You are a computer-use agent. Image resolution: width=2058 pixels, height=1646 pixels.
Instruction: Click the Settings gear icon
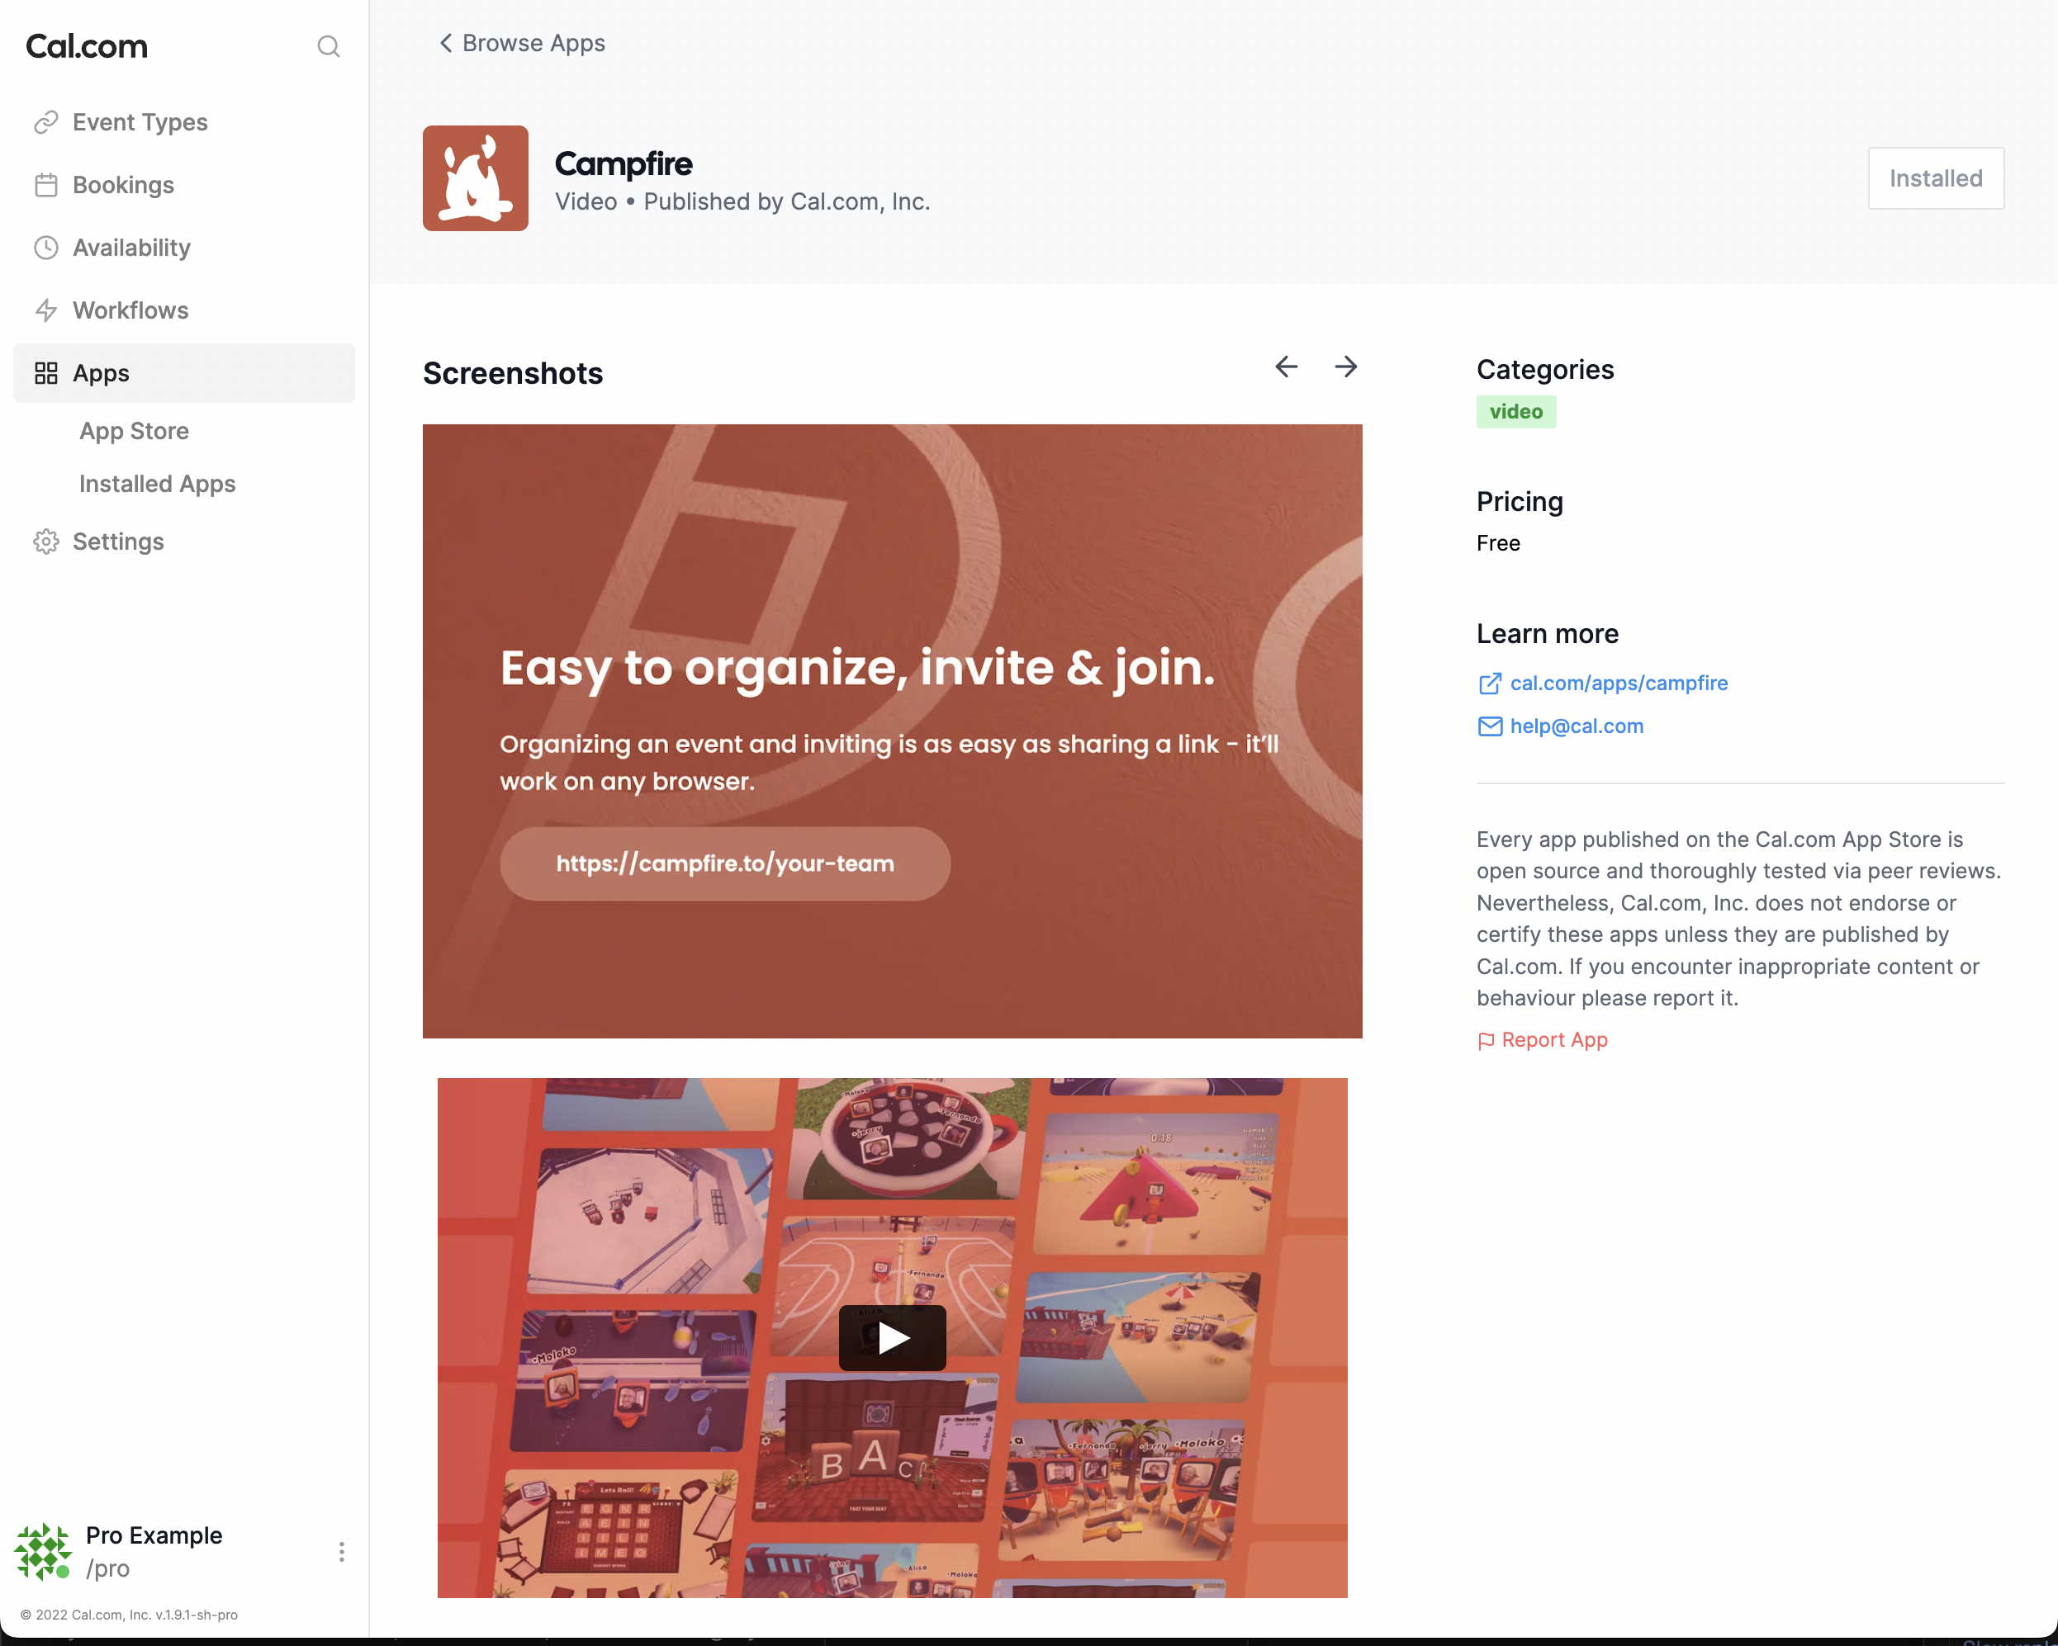pos(45,542)
